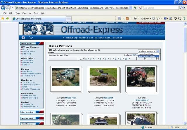Open the File menu

(5, 13)
